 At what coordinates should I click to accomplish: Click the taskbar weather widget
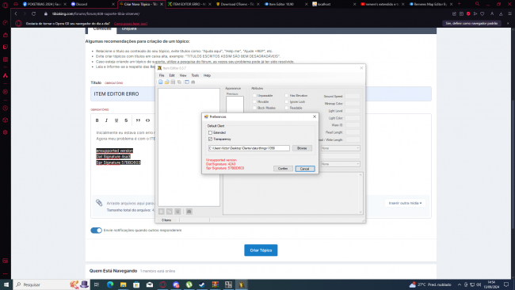tap(430, 284)
